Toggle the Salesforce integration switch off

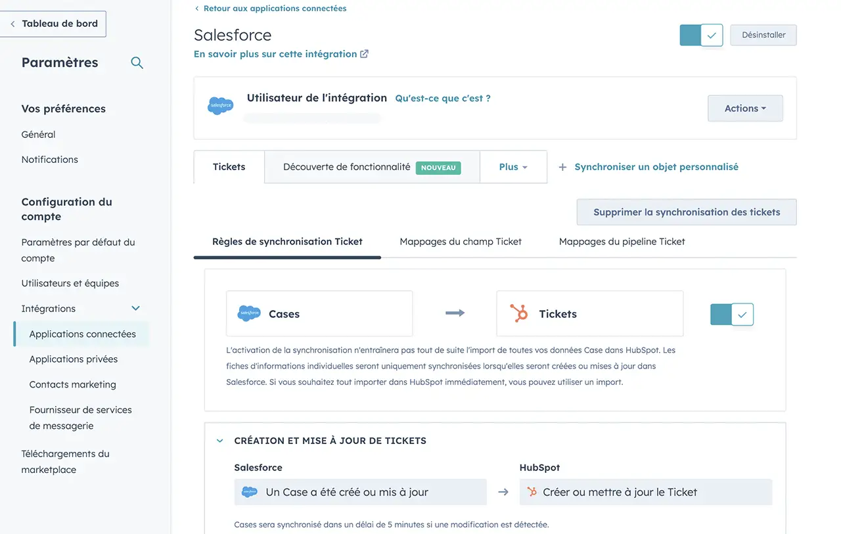tap(701, 35)
